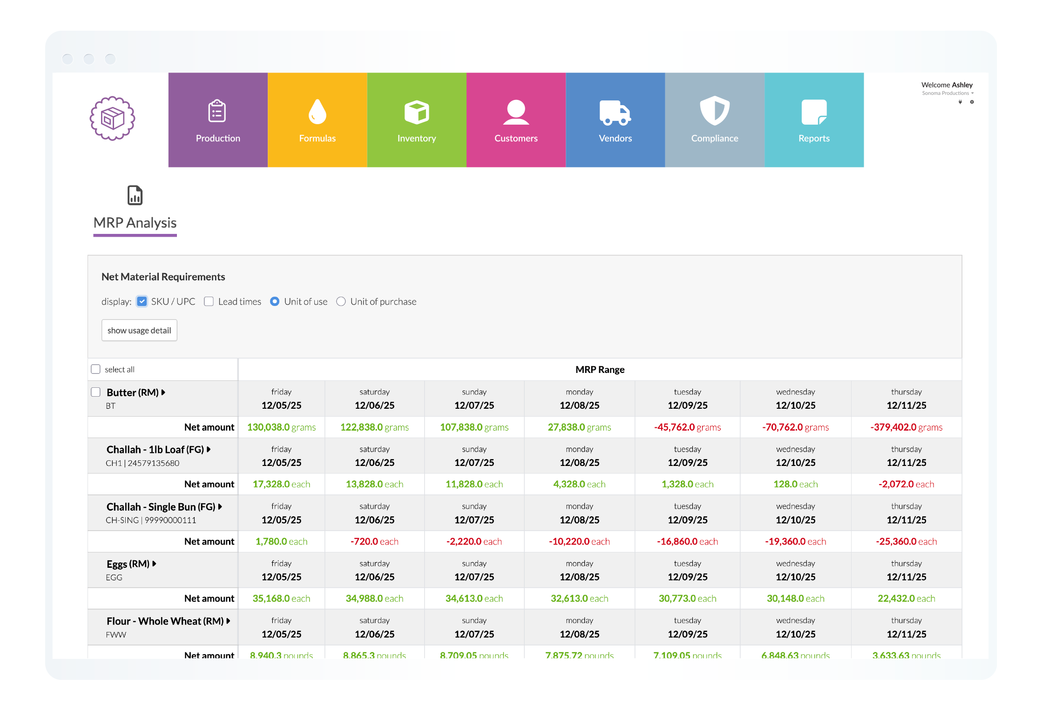Expand the Butter (RM) row arrow
Image resolution: width=1042 pixels, height=711 pixels.
coord(163,392)
